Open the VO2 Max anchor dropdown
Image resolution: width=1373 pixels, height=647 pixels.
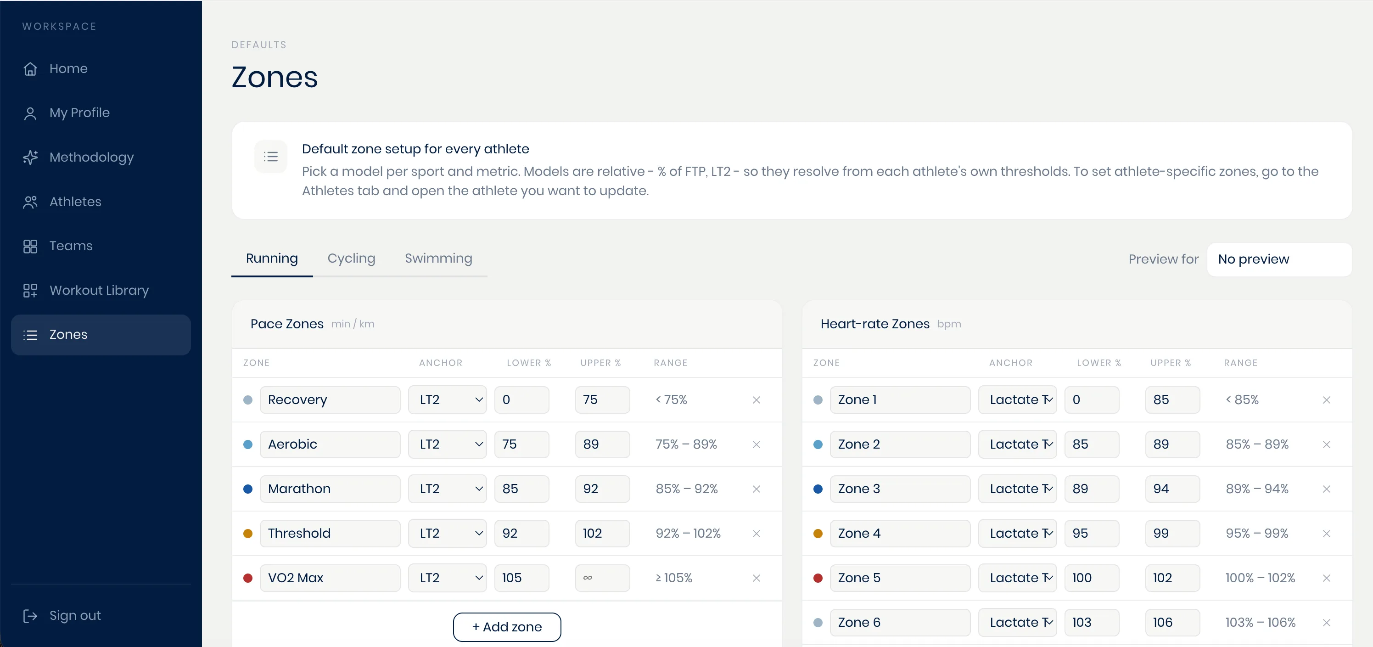[x=448, y=578]
